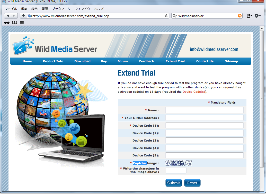Focus the Your E-Mail Address field

click(205, 118)
